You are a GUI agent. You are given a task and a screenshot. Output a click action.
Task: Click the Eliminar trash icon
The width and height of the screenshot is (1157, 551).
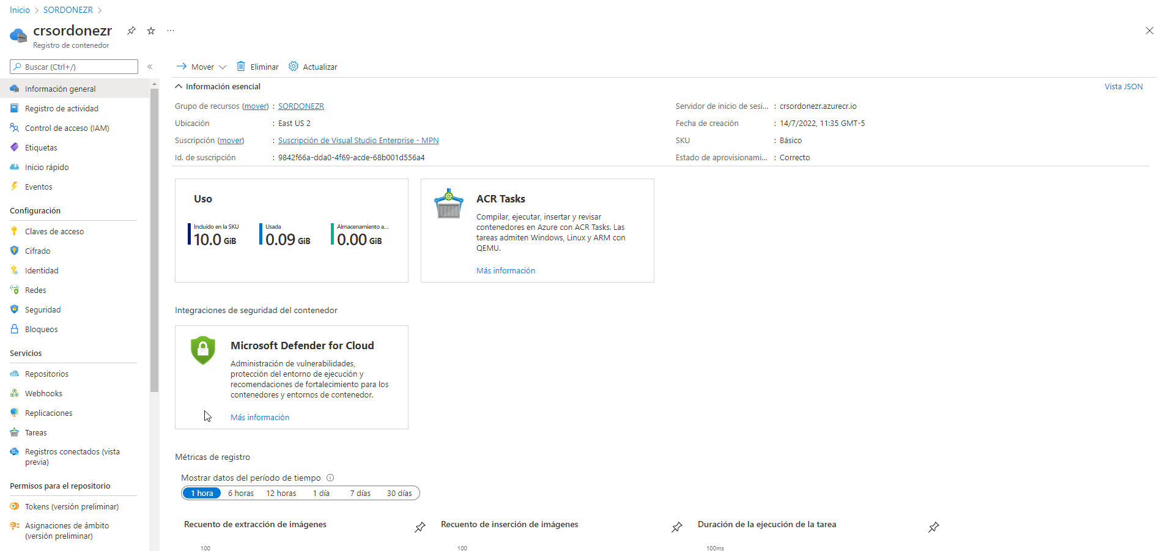241,66
